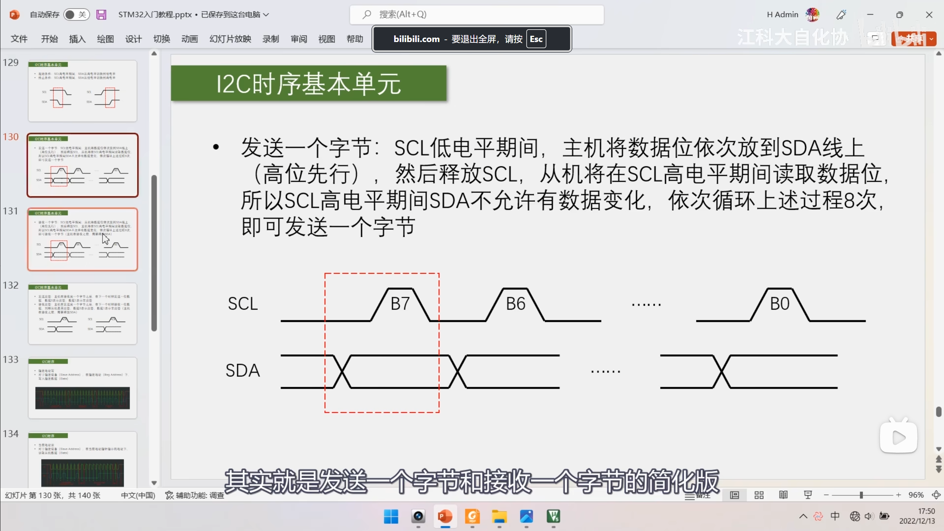Image resolution: width=944 pixels, height=531 pixels.
Task: Click the zoom slider handle
Action: 861,495
